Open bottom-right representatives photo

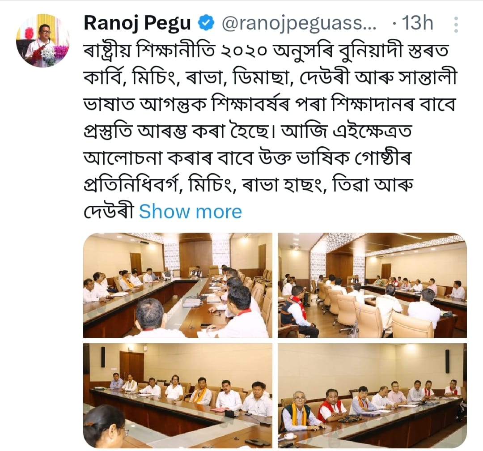(372, 396)
